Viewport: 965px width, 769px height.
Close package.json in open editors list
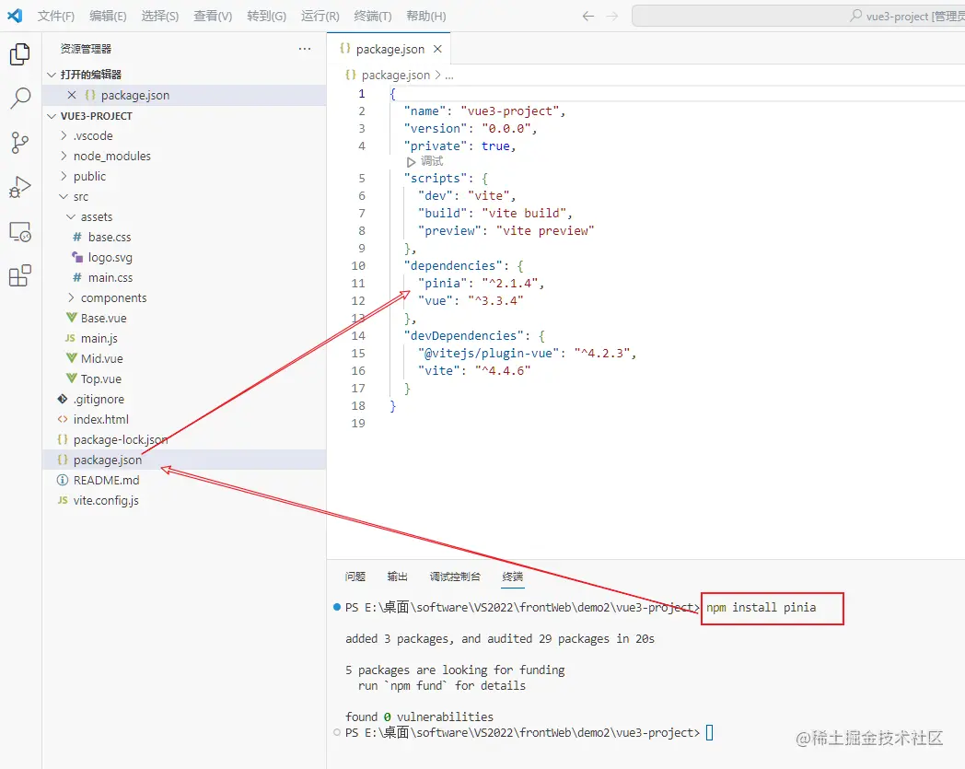coord(72,95)
